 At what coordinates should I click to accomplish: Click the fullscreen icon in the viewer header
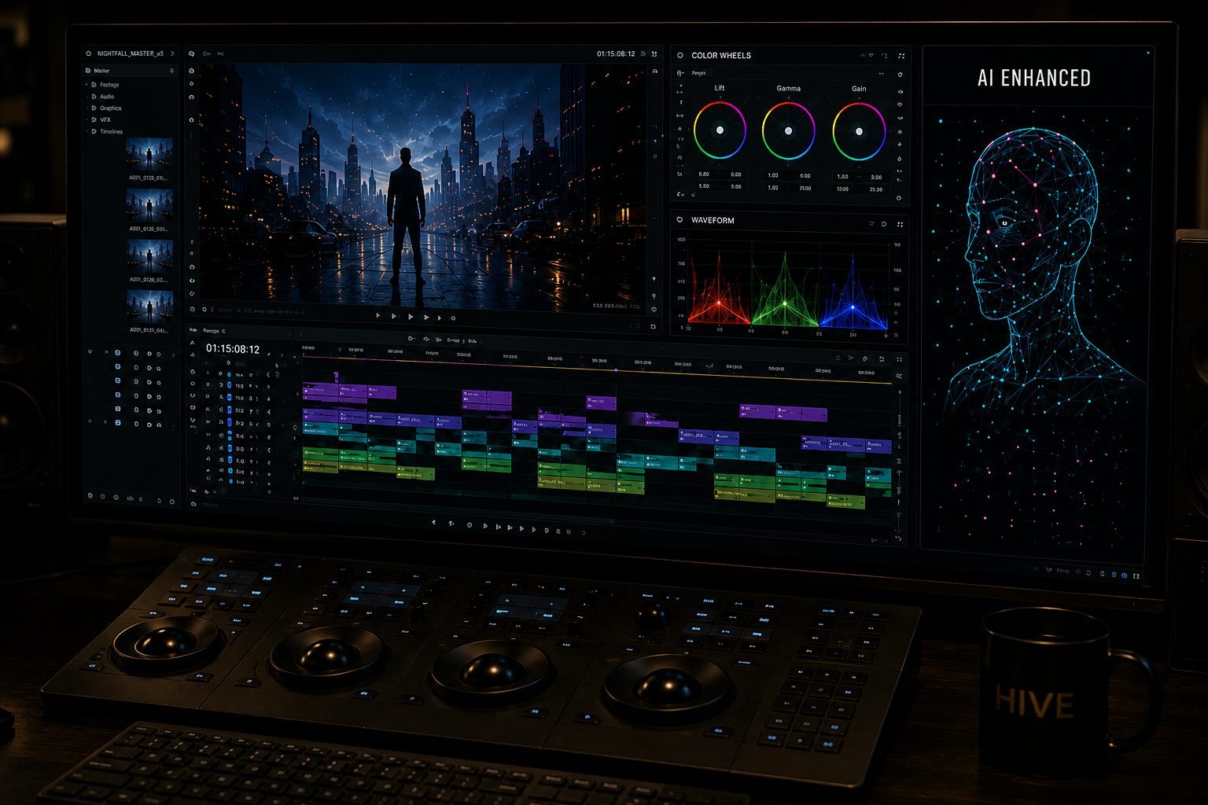click(654, 54)
